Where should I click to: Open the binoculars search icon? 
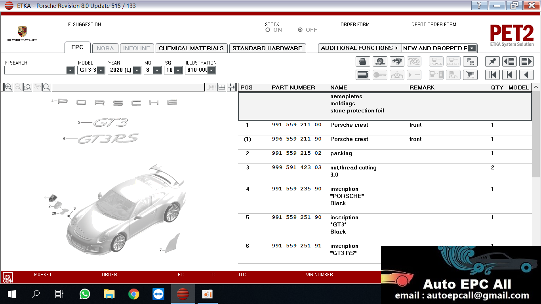[397, 61]
